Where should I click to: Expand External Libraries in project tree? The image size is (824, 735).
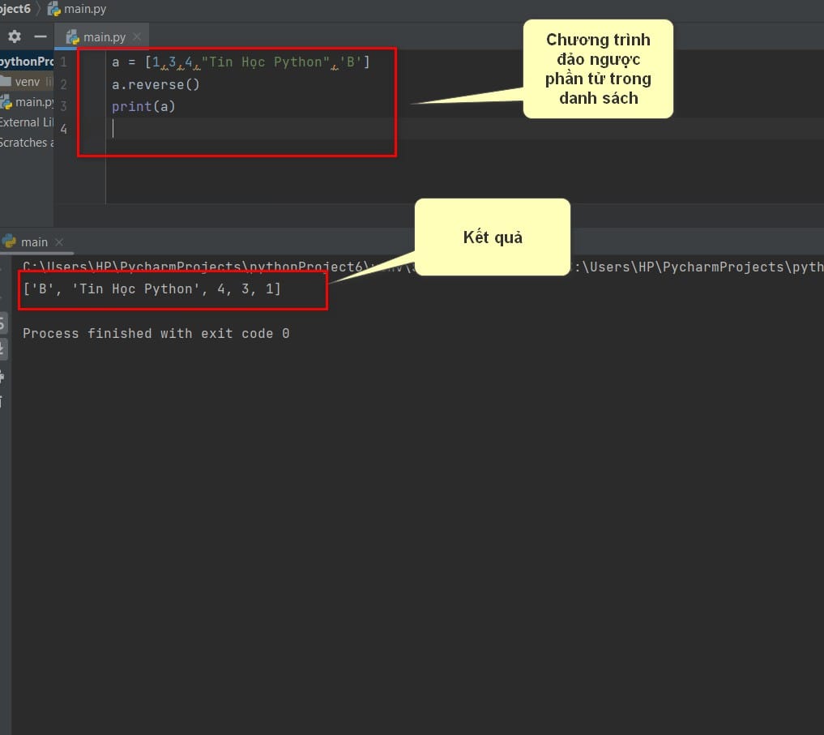(19, 122)
